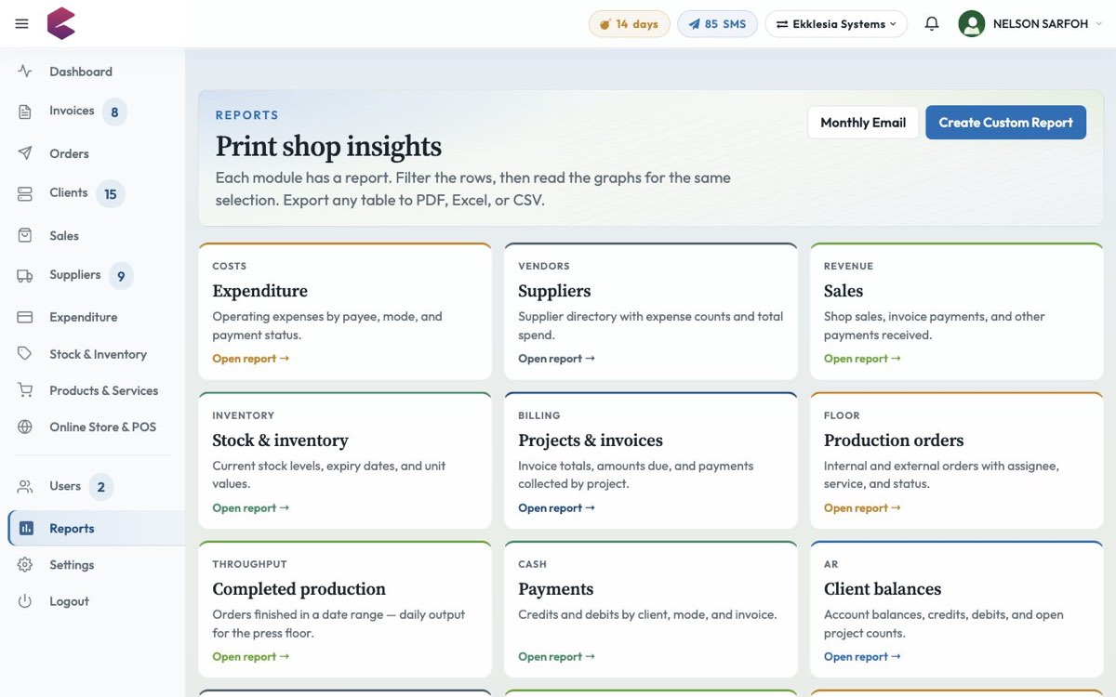Viewport: 1116px width, 697px height.
Task: Click the Dashboard activity icon
Action: [x=25, y=72]
